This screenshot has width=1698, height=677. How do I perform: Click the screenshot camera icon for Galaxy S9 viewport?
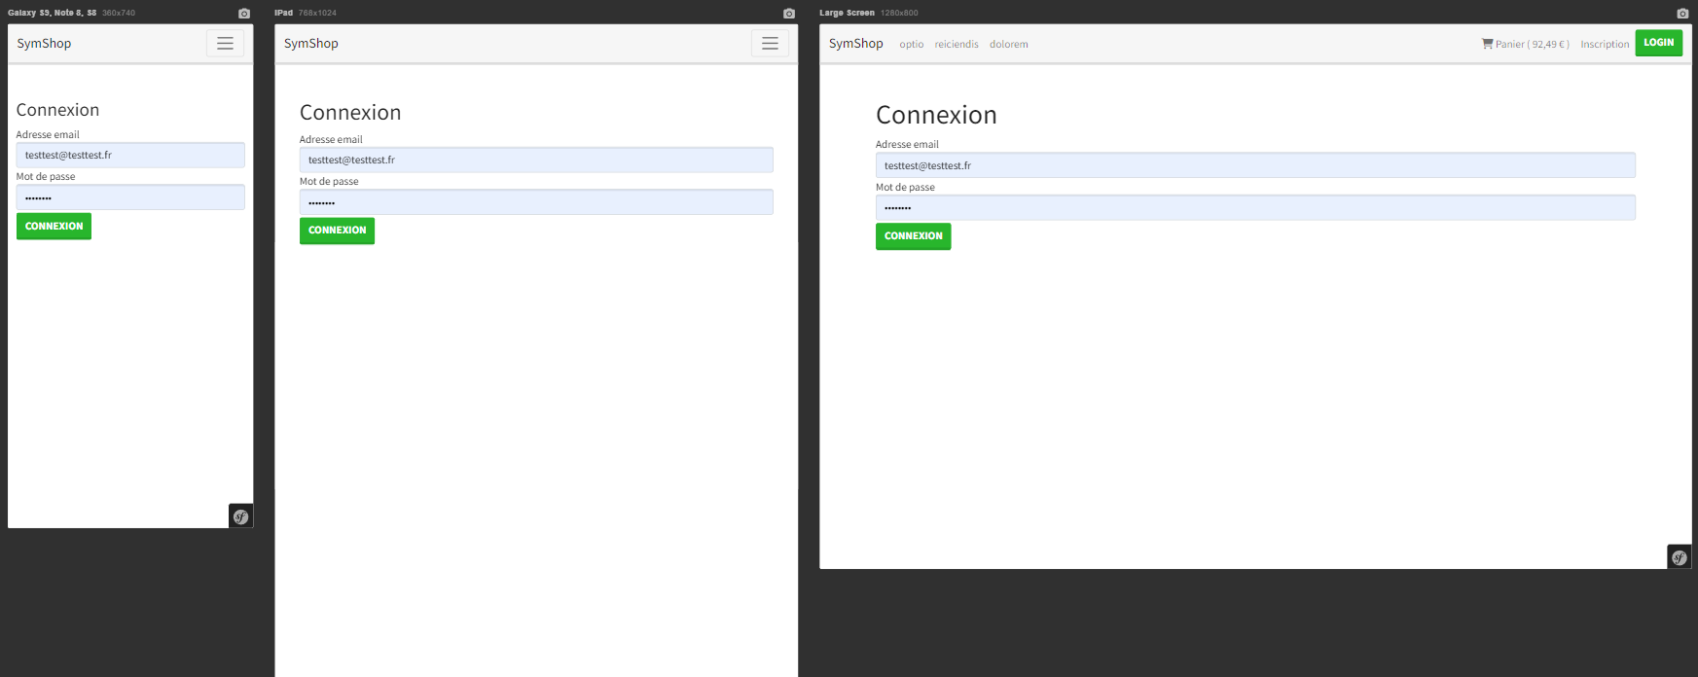click(x=244, y=14)
